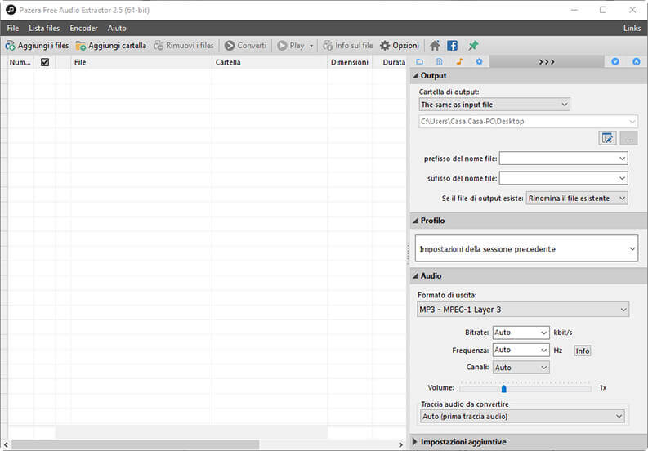Open the Links menu
648x451 pixels.
[632, 28]
